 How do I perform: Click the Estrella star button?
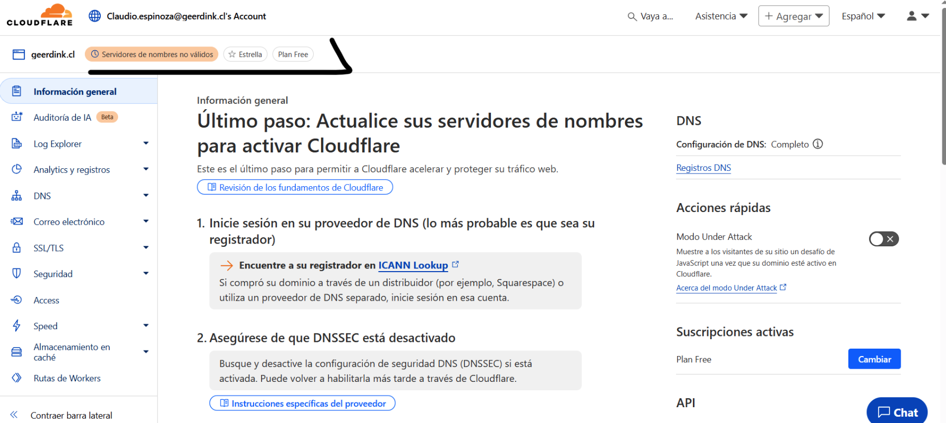pos(246,54)
